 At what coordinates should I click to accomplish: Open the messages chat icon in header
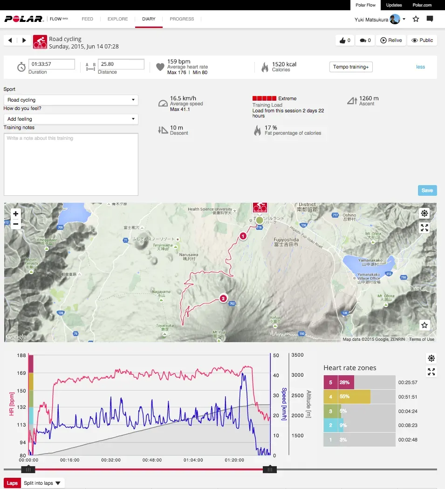[x=430, y=19]
